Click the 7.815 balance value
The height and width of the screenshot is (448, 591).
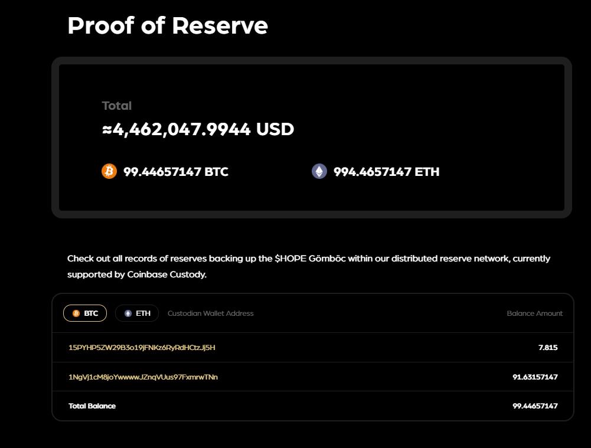(548, 348)
